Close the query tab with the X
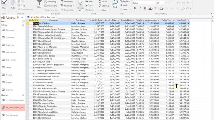The image size is (214, 120). click(212, 17)
